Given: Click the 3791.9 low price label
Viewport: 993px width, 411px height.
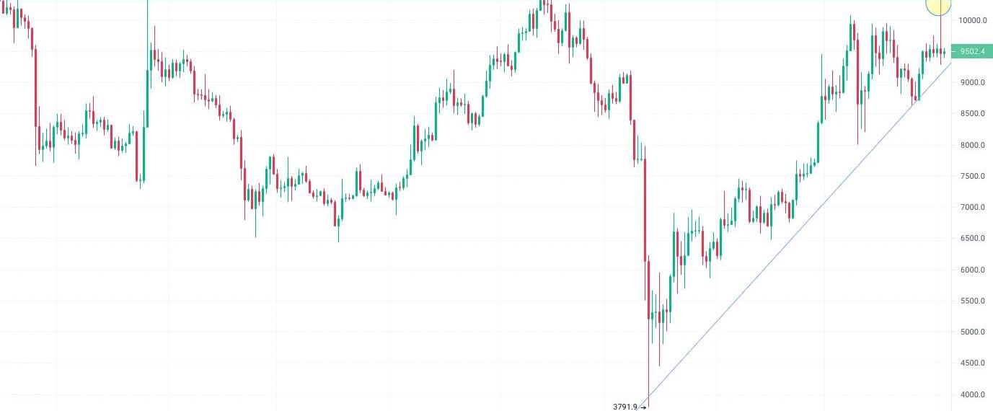Looking at the screenshot, I should [x=625, y=407].
